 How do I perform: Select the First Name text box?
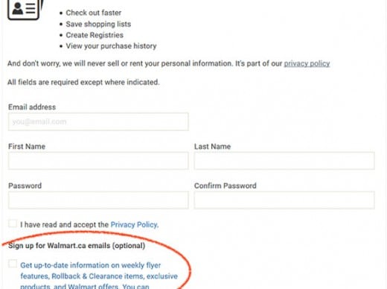98,161
